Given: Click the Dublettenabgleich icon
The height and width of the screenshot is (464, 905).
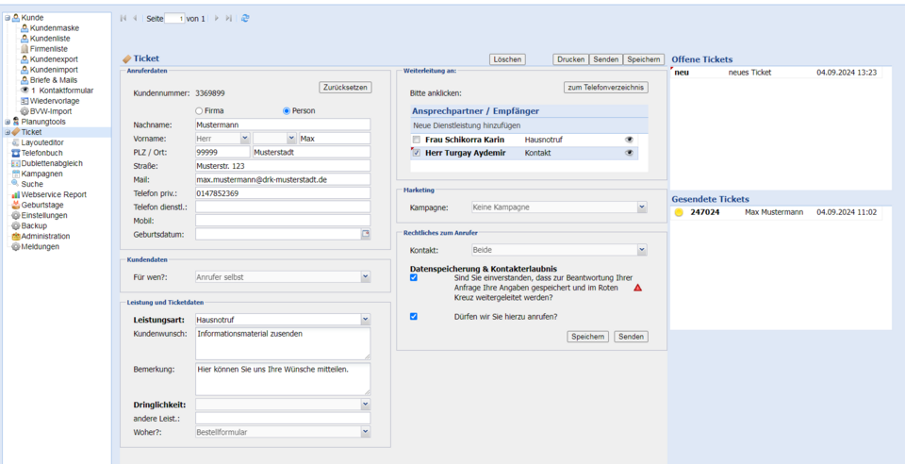Looking at the screenshot, I should pos(16,163).
